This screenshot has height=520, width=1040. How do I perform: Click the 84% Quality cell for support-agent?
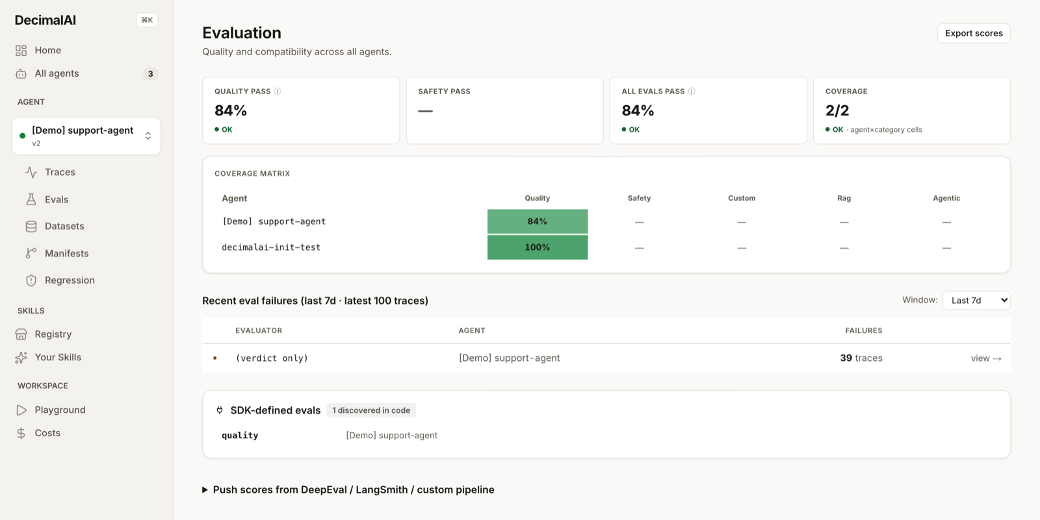pyautogui.click(x=538, y=221)
